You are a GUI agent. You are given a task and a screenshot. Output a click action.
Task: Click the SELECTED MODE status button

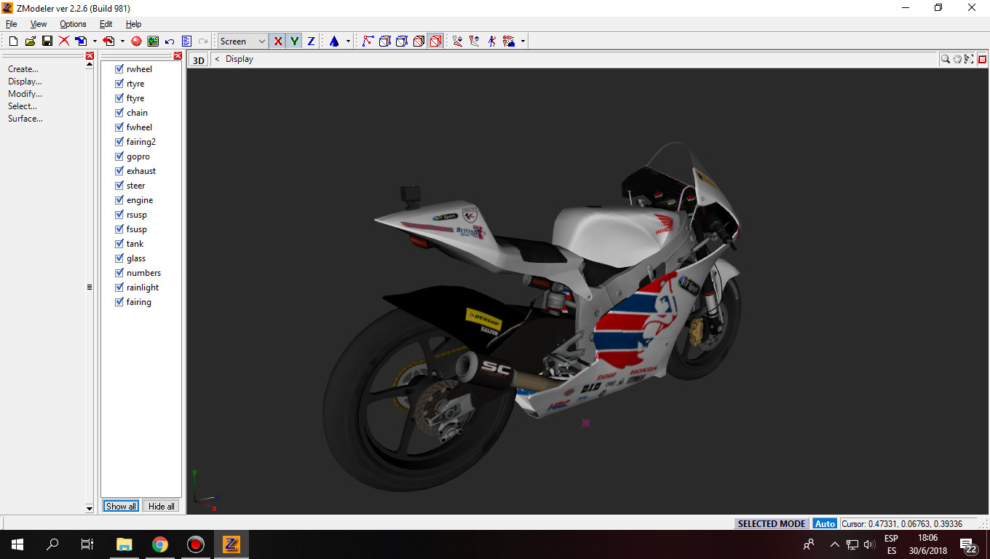pyautogui.click(x=772, y=523)
